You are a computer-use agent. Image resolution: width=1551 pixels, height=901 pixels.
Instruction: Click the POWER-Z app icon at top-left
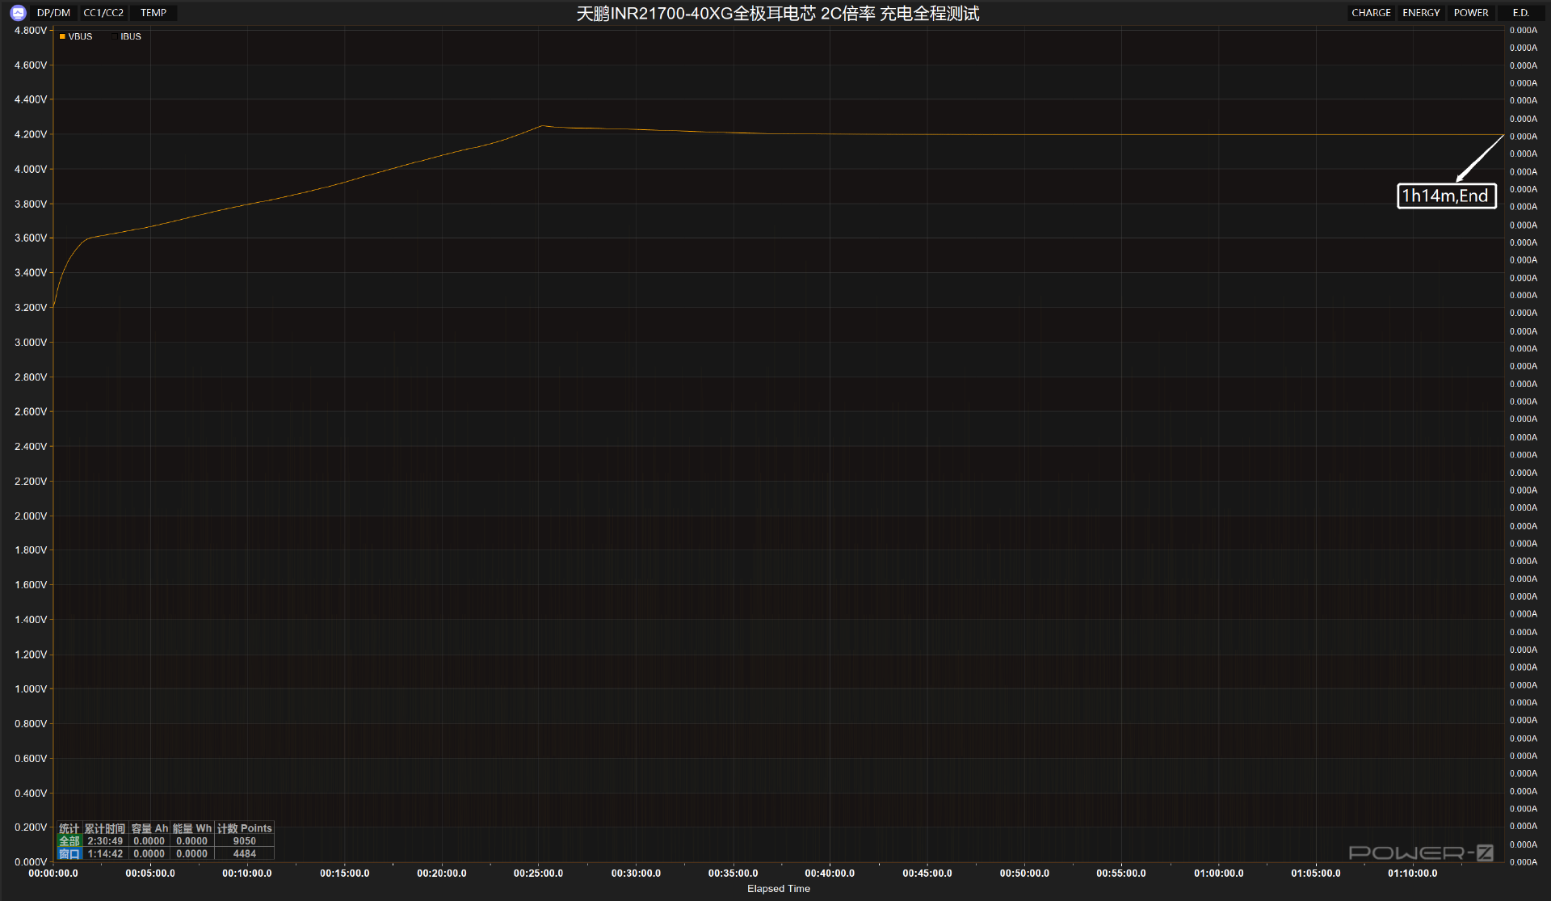click(x=18, y=13)
